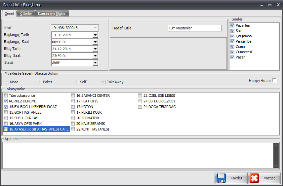The height and width of the screenshot is (186, 283).
Task: Open the Hedef Kitle dropdown
Action: [x=219, y=28]
